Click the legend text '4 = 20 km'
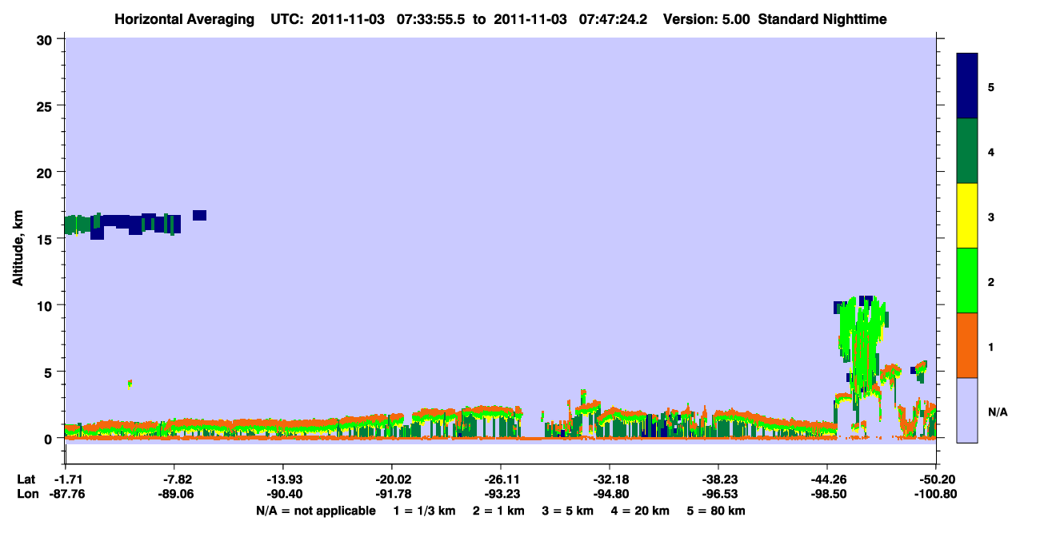Image resolution: width=1040 pixels, height=533 pixels. click(x=638, y=511)
